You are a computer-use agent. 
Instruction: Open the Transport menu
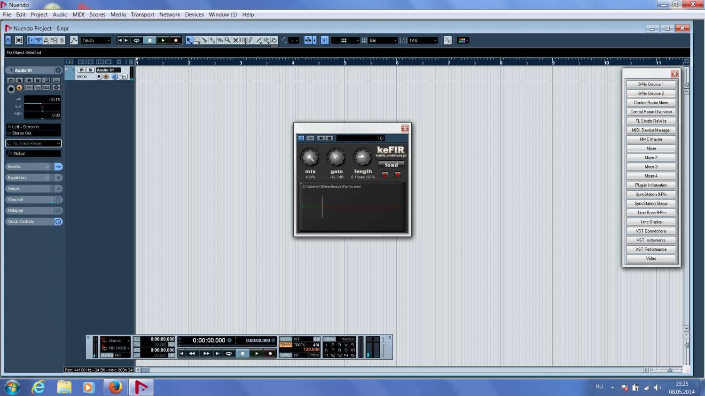point(142,15)
